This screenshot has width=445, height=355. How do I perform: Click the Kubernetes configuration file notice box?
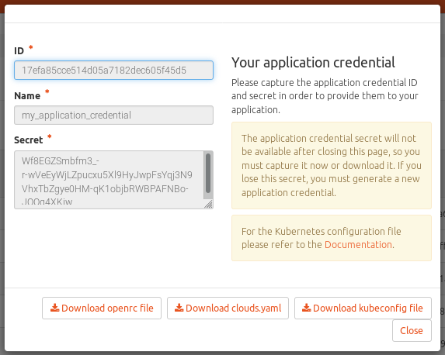point(332,238)
